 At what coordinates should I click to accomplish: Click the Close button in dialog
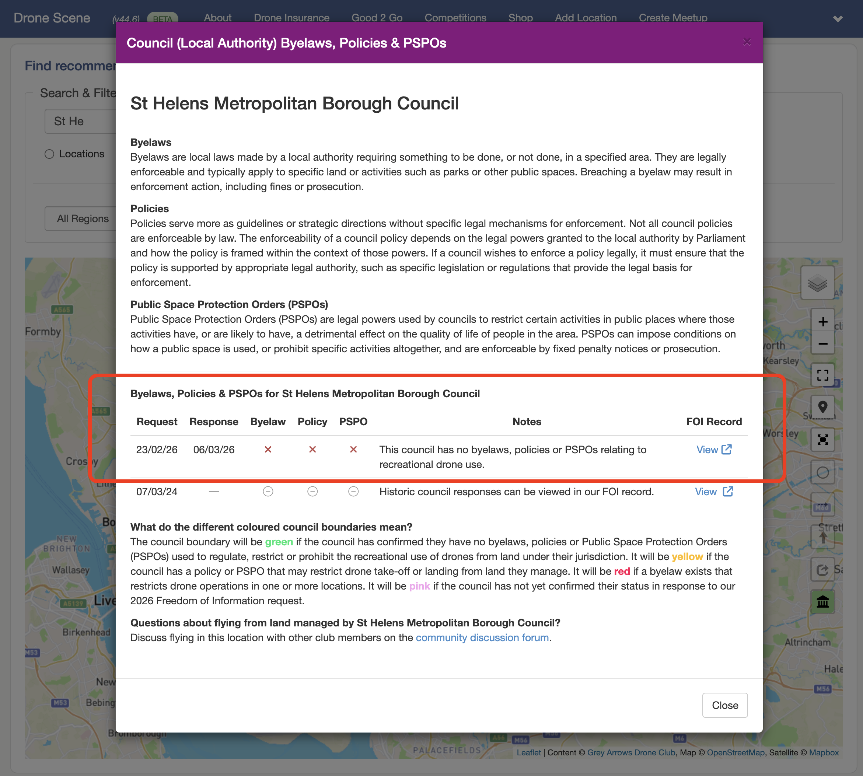click(724, 705)
